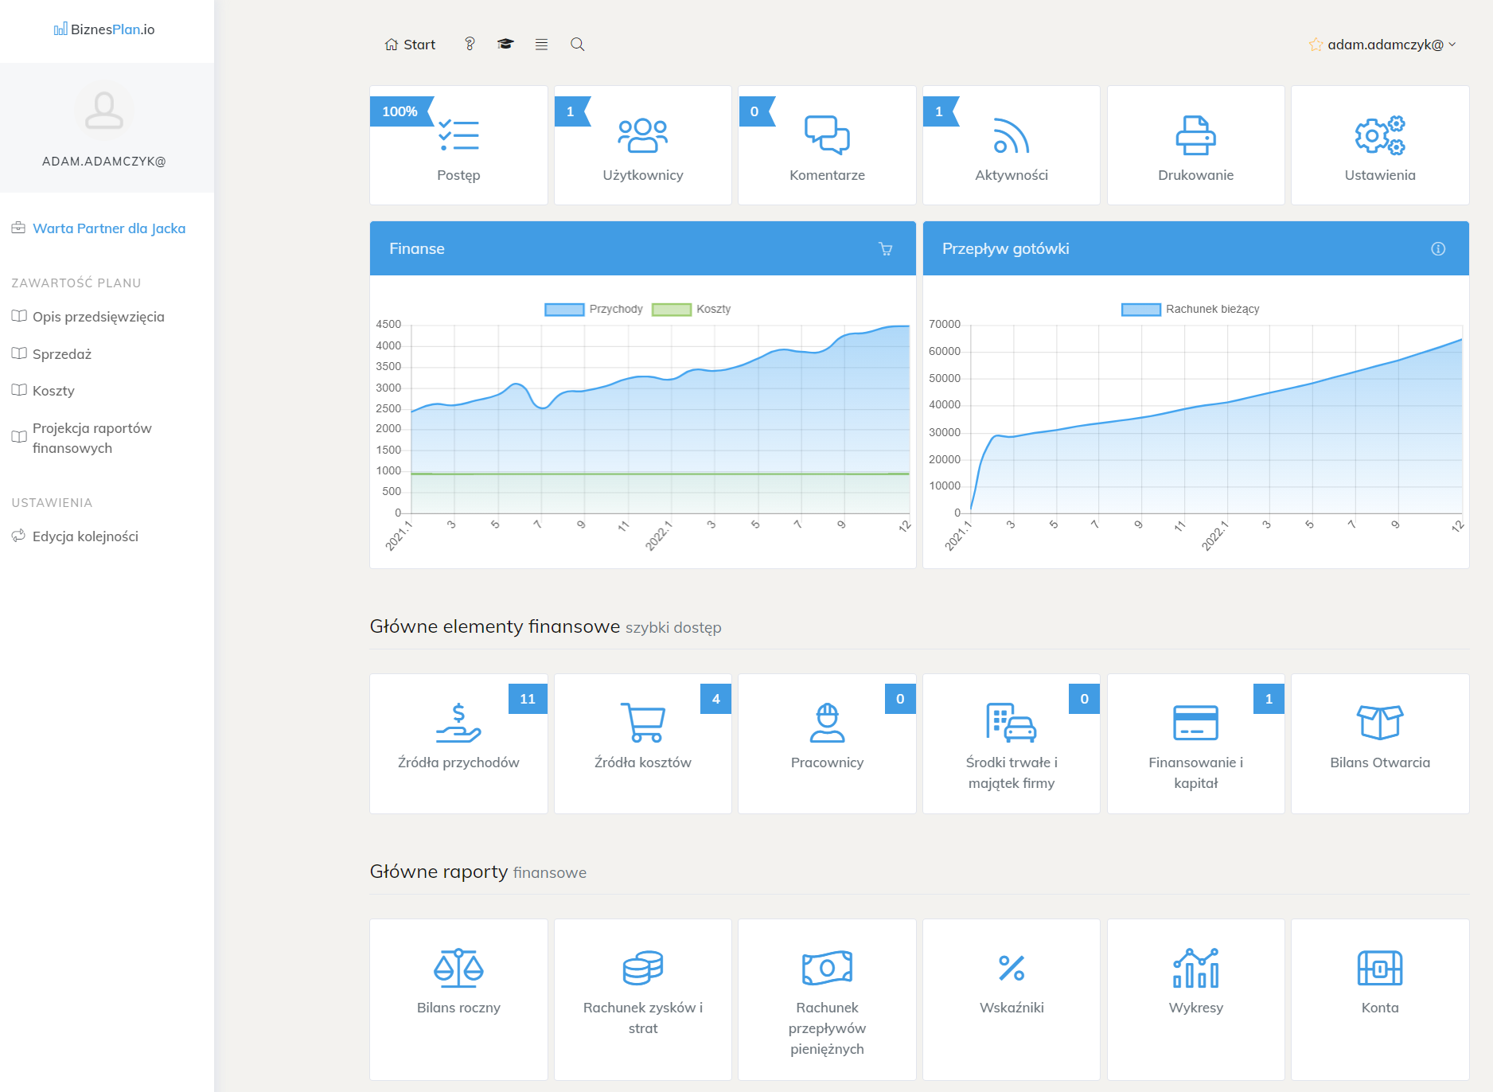Click the 4 badge on Źródła kosztów
1493x1092 pixels.
tap(716, 699)
